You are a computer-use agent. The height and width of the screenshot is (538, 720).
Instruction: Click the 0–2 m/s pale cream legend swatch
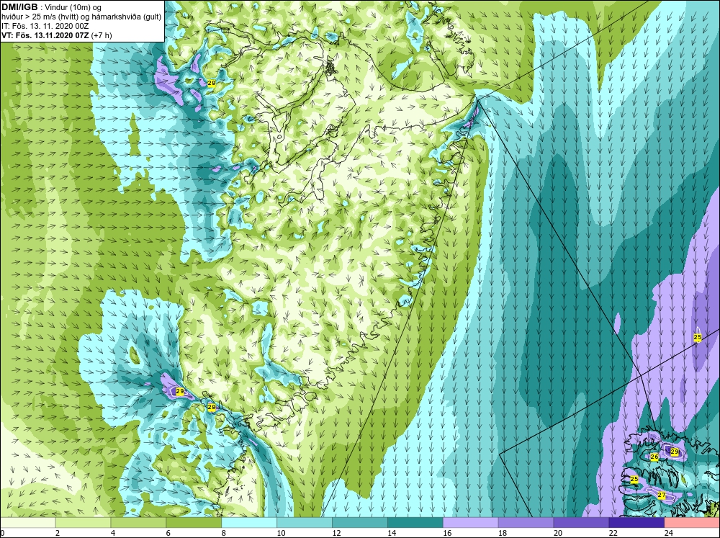[27, 523]
